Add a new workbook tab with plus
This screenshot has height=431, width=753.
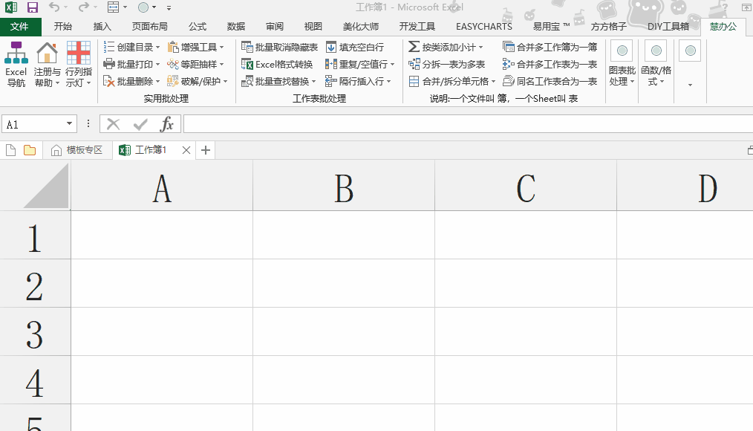click(x=206, y=150)
